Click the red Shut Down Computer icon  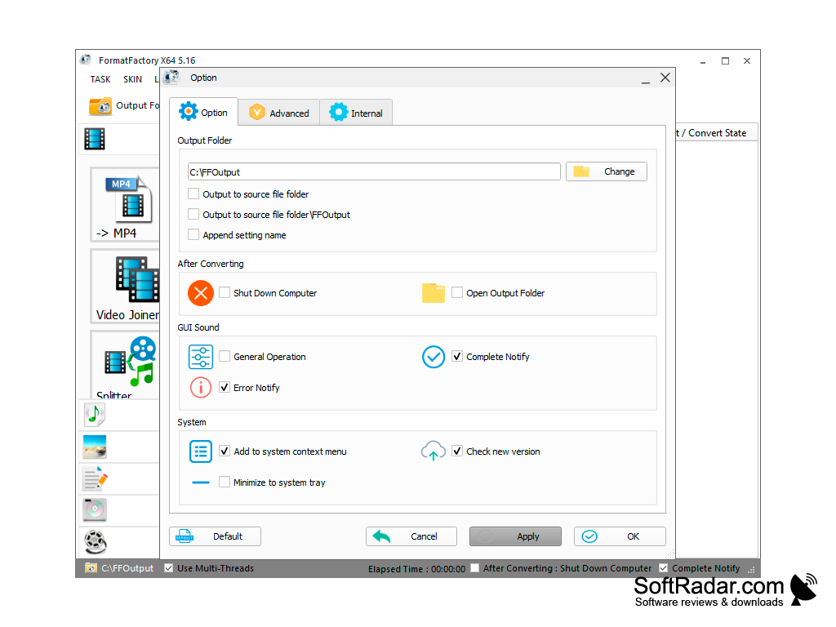point(201,293)
